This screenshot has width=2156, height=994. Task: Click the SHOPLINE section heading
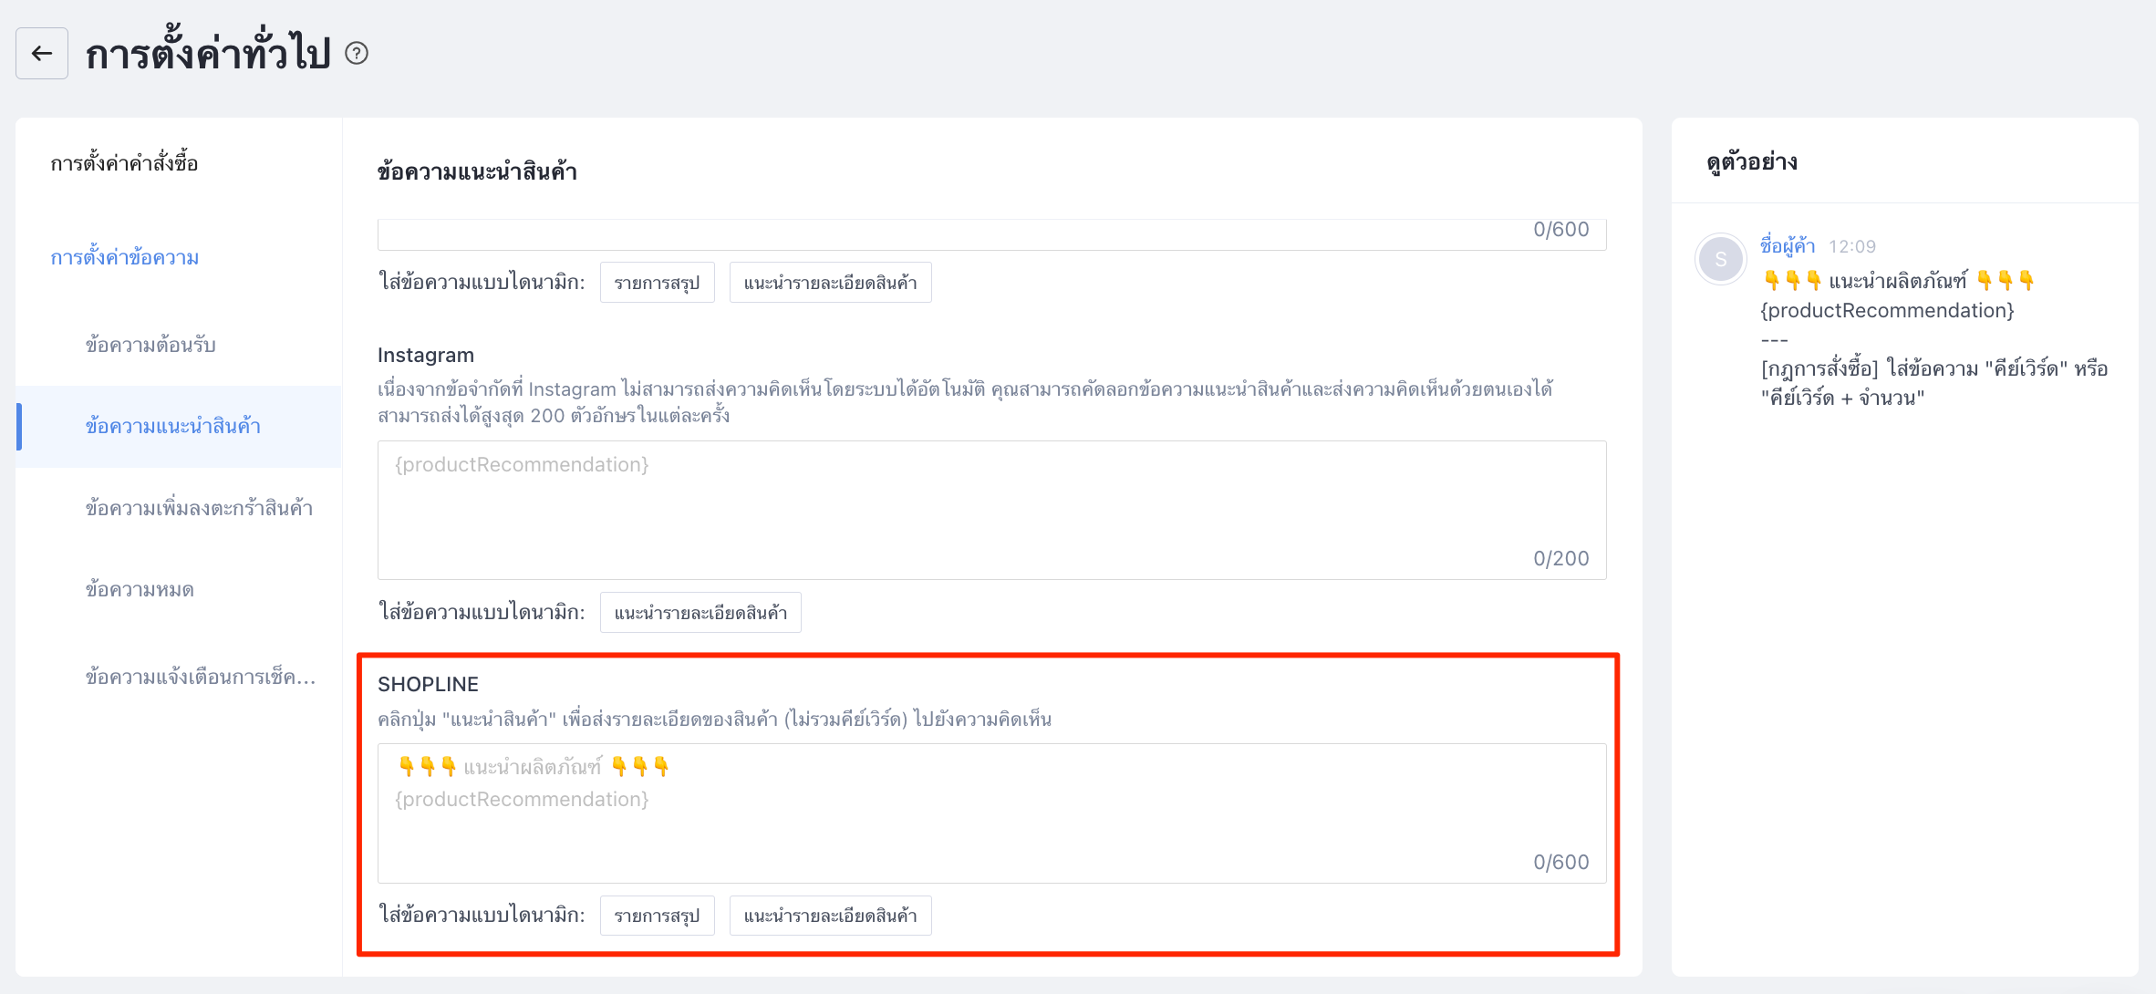pos(428,685)
